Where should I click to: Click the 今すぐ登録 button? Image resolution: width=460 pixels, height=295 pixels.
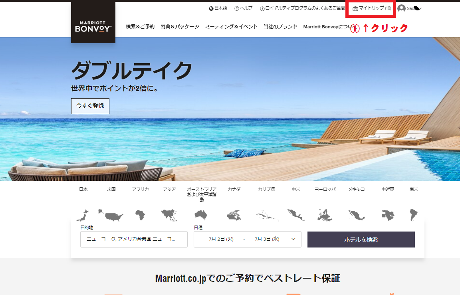click(x=90, y=106)
